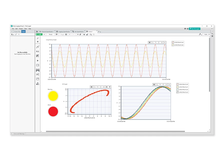Toggle the cDAQ1Mod1/ai4 legend plot
Viewport: 224px width, 159px height.
(173, 42)
